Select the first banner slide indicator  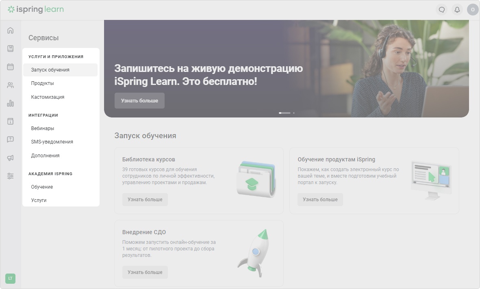pyautogui.click(x=285, y=113)
